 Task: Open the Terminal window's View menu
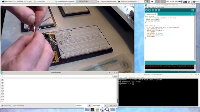coord(126,77)
